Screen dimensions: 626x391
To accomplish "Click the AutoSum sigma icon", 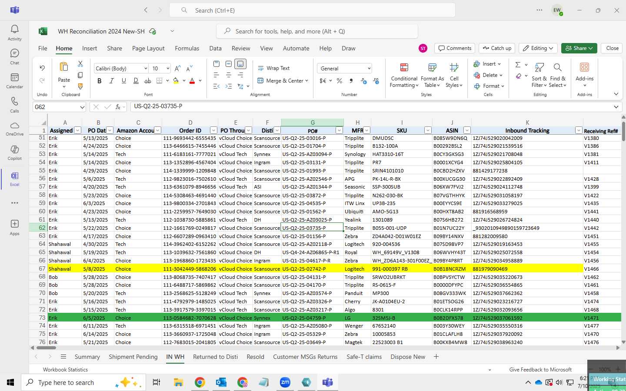I will [518, 65].
